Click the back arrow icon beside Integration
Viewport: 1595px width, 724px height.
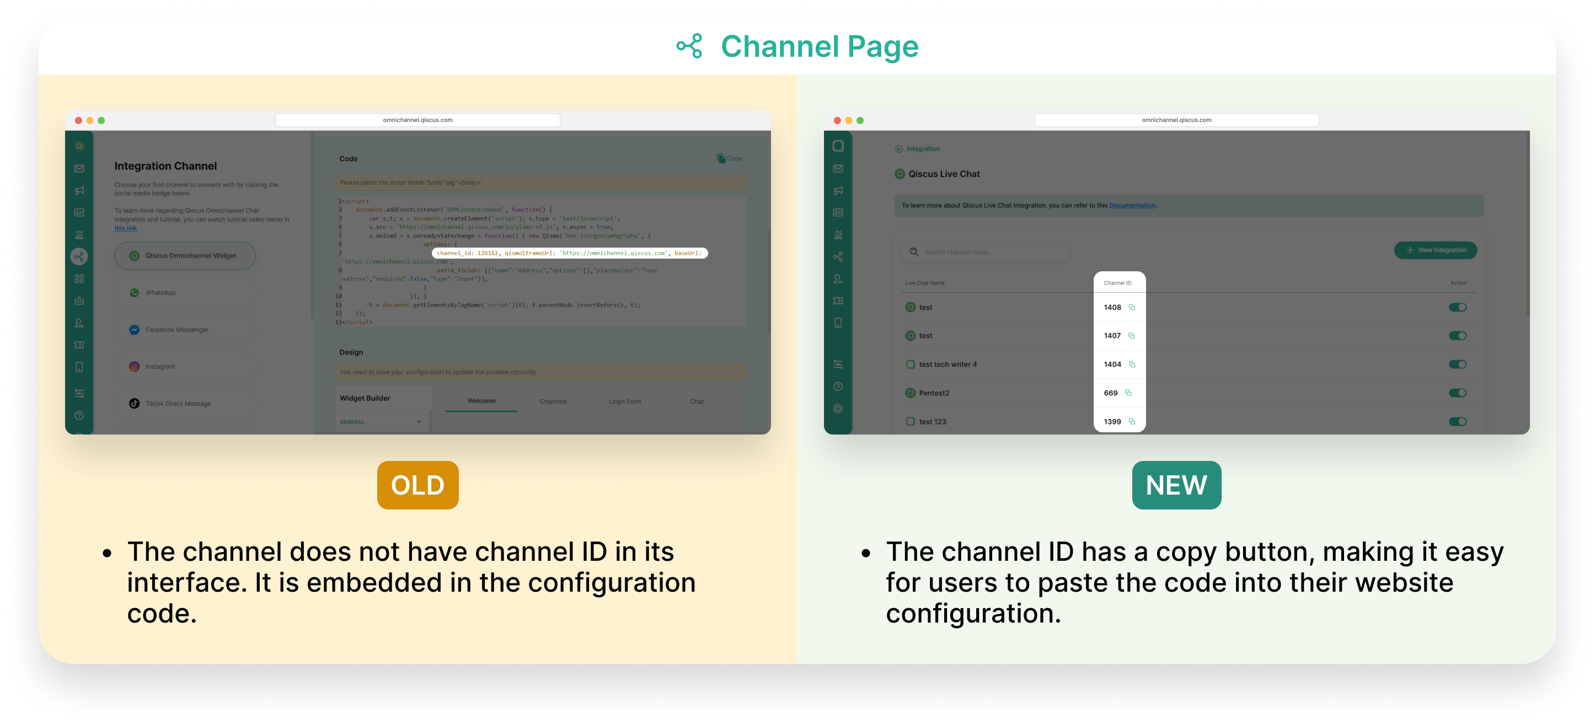898,149
